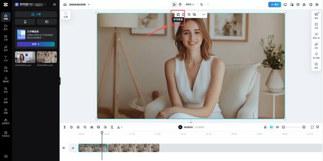This screenshot has width=323, height=161.
Task: Click the CapCut logo at top left
Action: [6, 4]
